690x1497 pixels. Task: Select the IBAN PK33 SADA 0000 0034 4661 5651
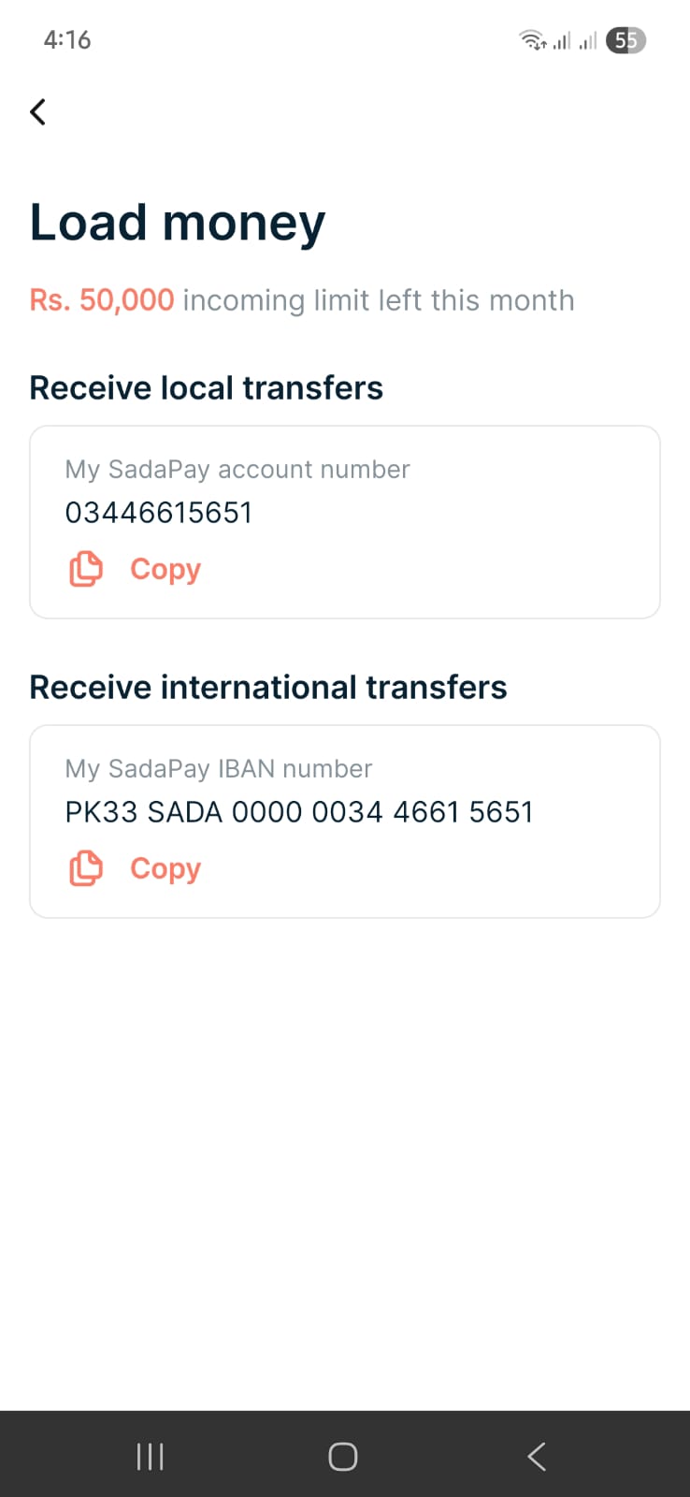(x=299, y=812)
